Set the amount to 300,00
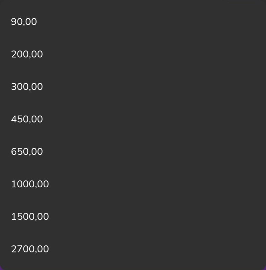This screenshot has width=266, height=270. click(133, 87)
